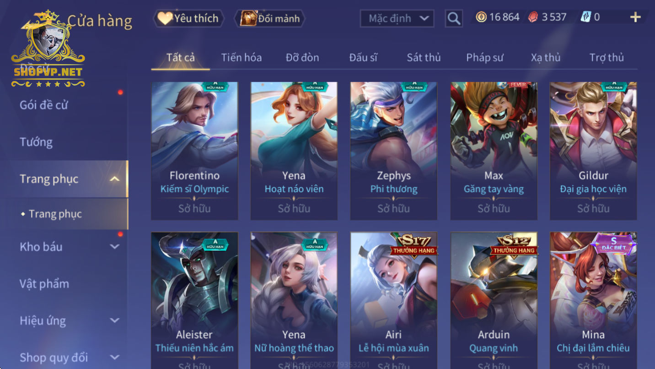Click the gold coin balance icon

point(481,17)
